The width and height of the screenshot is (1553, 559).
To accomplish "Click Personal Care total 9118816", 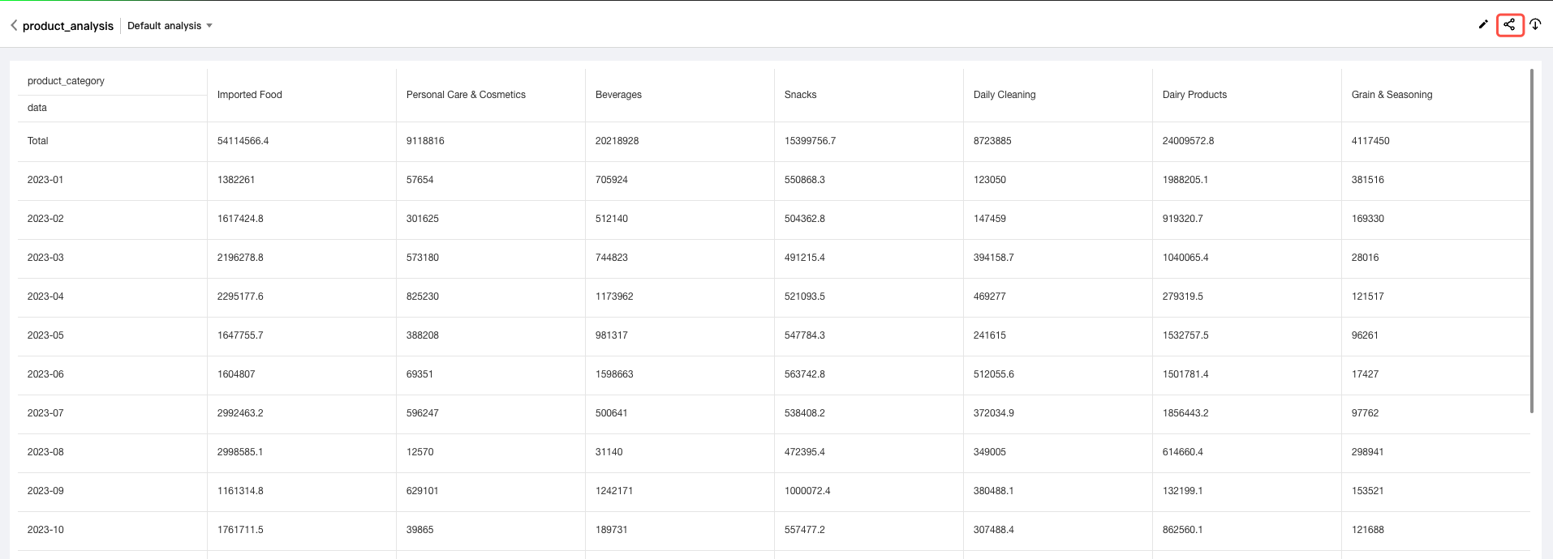I will click(425, 141).
